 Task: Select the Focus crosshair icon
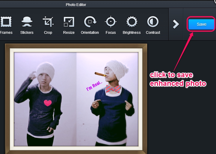(111, 22)
